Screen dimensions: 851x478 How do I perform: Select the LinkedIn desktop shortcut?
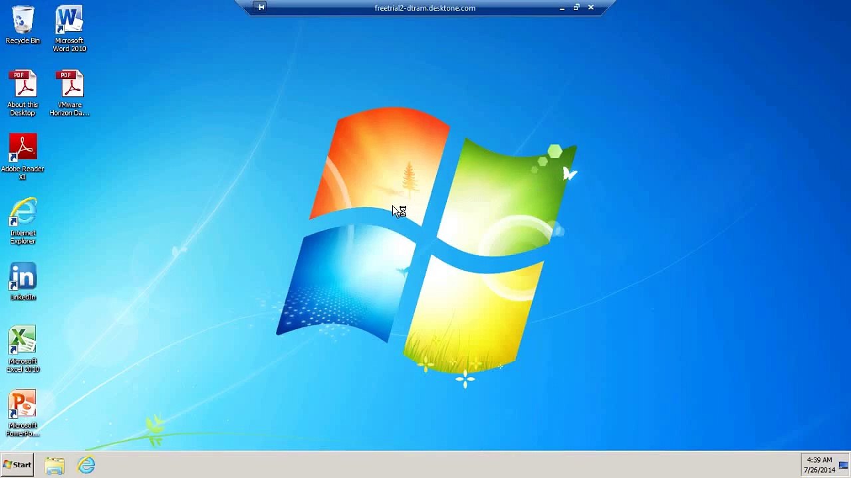click(23, 281)
